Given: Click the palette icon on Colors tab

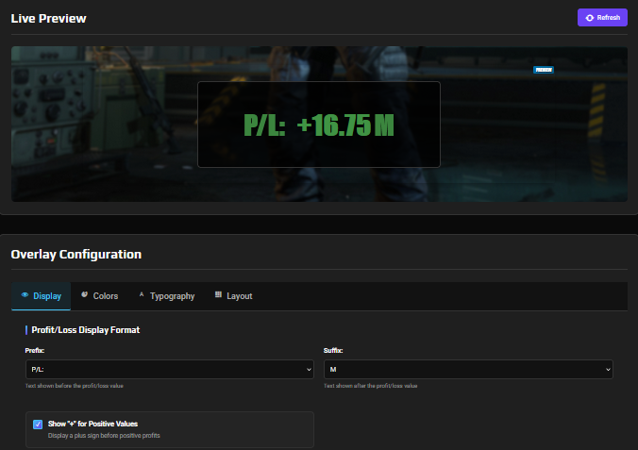Looking at the screenshot, I should click(84, 295).
